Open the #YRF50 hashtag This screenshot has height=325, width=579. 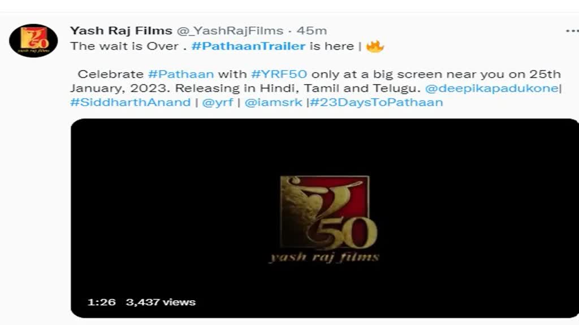pyautogui.click(x=279, y=74)
